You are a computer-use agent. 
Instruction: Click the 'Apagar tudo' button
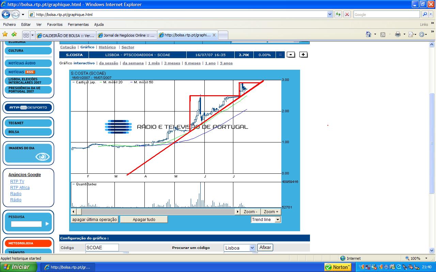144,220
